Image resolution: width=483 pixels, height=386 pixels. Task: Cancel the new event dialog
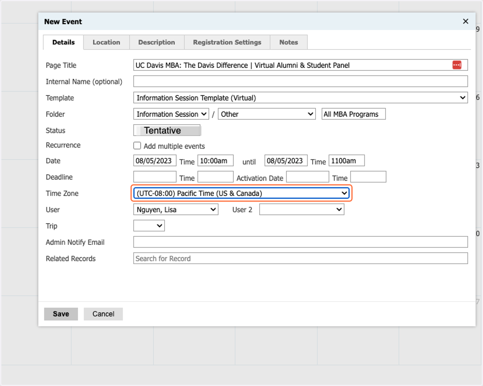[103, 314]
